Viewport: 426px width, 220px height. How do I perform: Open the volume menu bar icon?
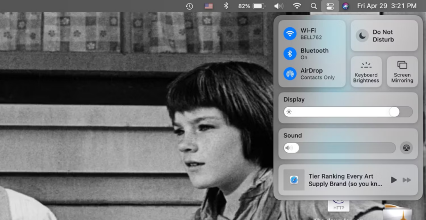click(278, 6)
